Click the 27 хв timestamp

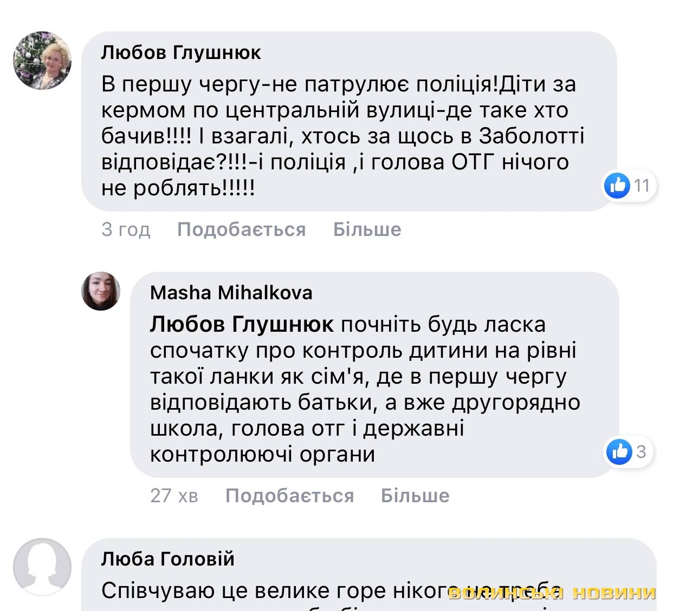click(x=174, y=496)
